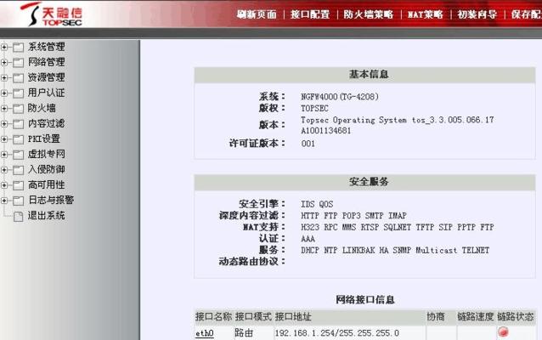Select 防火墙 in the sidebar

point(42,108)
